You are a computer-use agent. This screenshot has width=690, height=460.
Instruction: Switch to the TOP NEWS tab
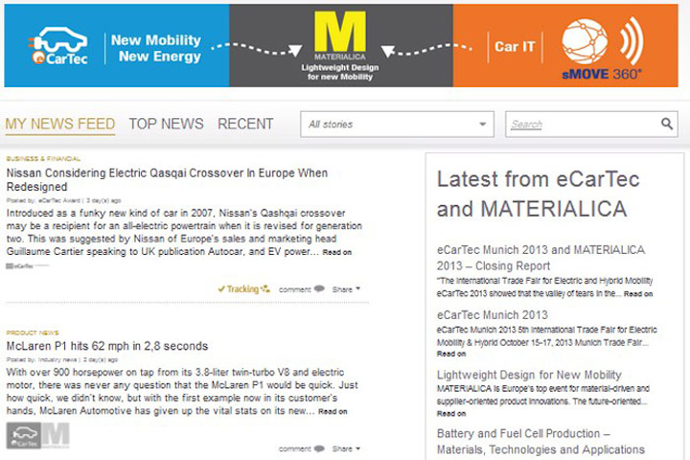(x=166, y=124)
